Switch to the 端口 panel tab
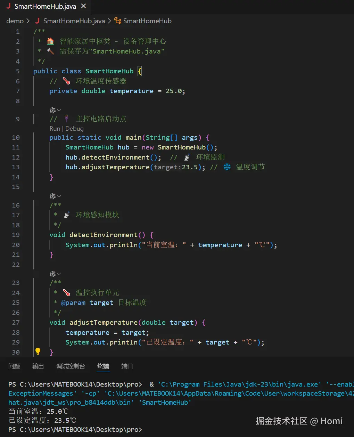Image resolution: width=354 pixels, height=437 pixels. 127,366
